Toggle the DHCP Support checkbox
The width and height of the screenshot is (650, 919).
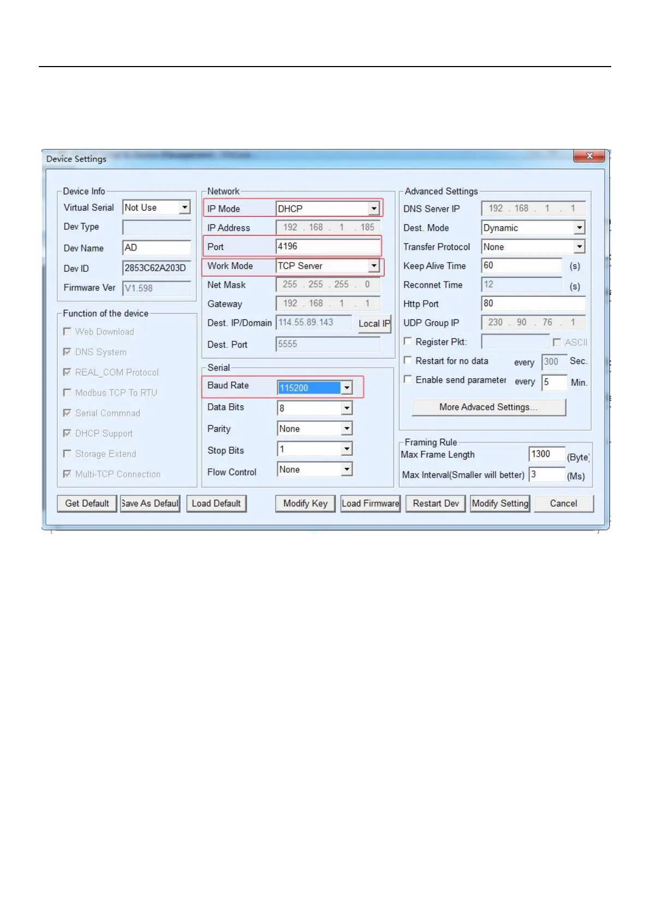[67, 433]
